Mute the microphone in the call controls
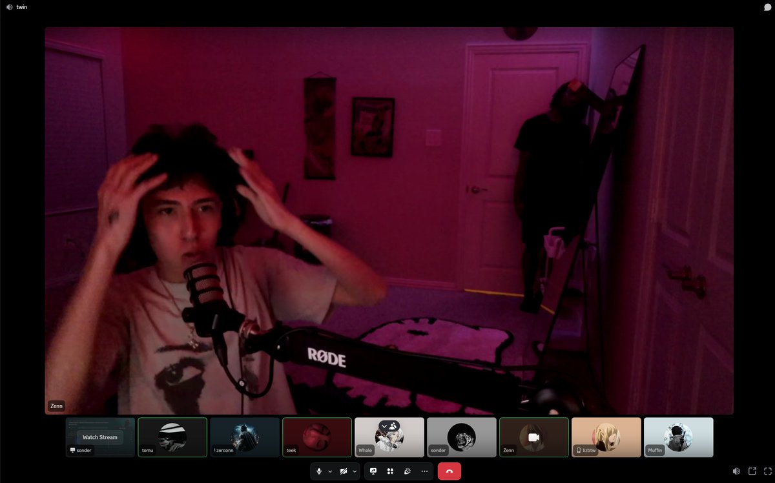Image resolution: width=775 pixels, height=483 pixels. pyautogui.click(x=318, y=471)
